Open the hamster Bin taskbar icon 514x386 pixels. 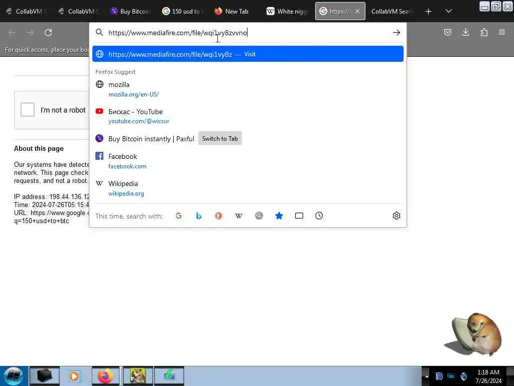pos(138,376)
